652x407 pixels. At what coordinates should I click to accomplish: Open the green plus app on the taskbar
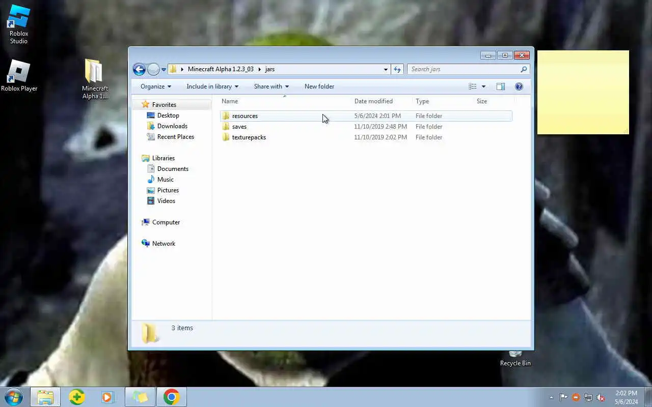[x=77, y=397]
